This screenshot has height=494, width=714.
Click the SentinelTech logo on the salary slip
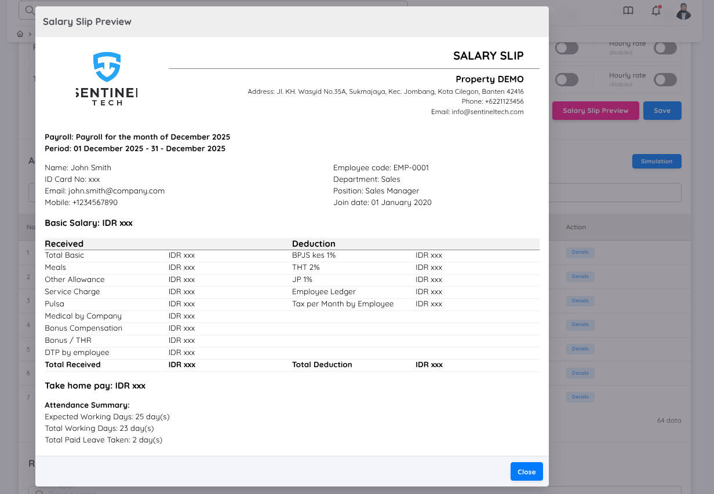tap(106, 78)
